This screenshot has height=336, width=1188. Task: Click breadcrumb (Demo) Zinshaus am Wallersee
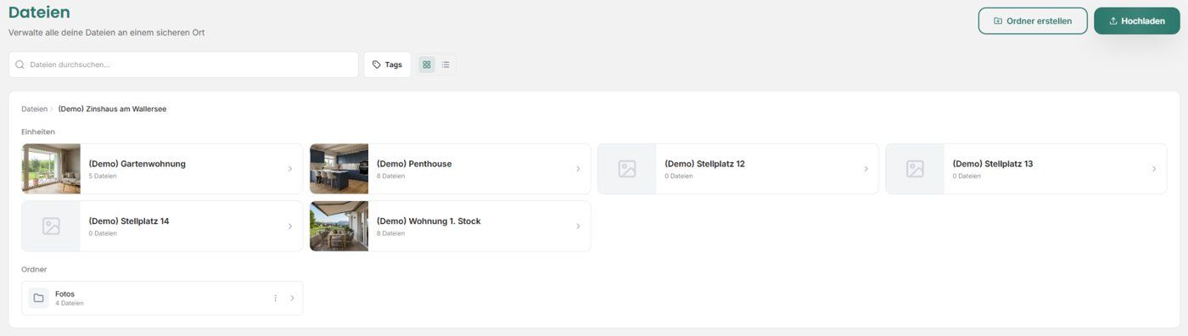coord(112,109)
